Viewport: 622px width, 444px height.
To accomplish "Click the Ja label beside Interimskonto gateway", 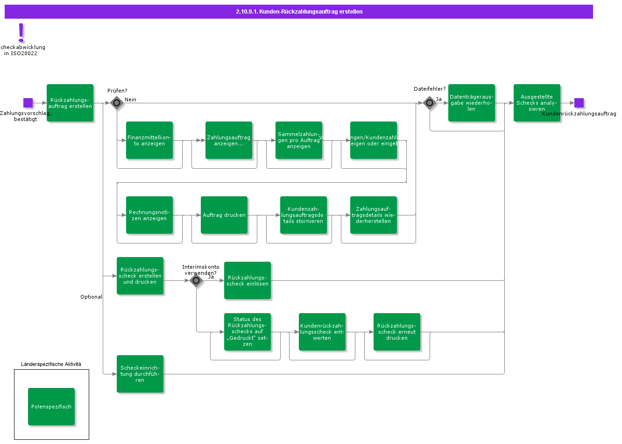I will (211, 277).
